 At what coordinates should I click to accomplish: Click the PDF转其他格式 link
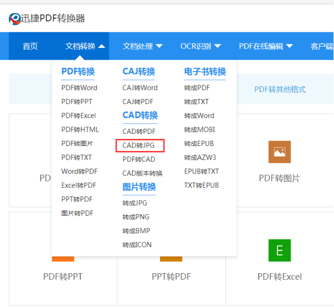tap(280, 89)
